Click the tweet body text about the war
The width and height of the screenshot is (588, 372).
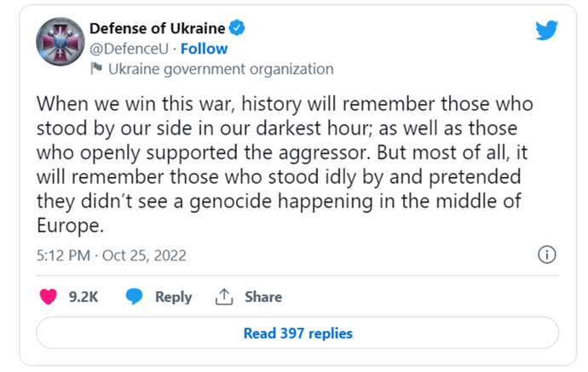(285, 164)
